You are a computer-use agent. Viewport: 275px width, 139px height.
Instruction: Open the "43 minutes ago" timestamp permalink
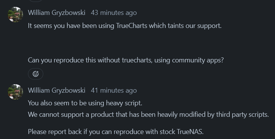click(114, 13)
